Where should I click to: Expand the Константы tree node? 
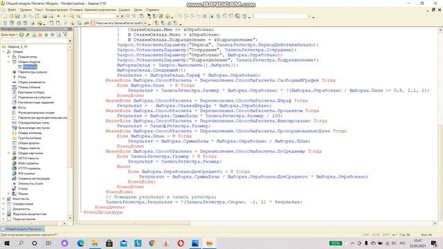(3, 199)
